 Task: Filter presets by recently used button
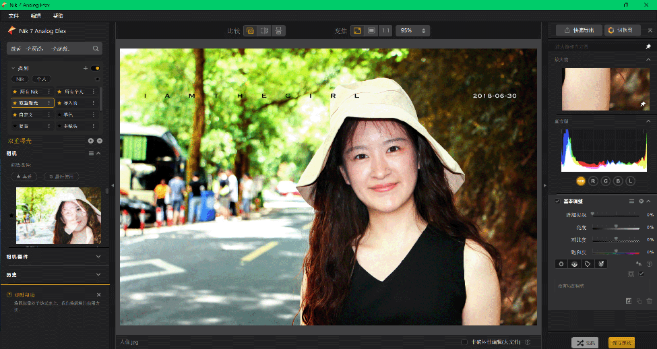coord(61,177)
